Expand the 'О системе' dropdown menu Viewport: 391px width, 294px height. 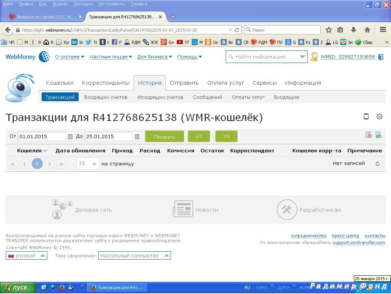point(69,57)
